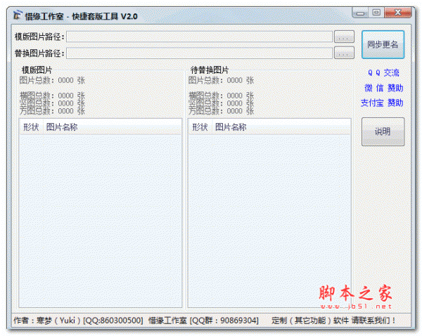Sort replacement list by 形状 column

coord(200,127)
